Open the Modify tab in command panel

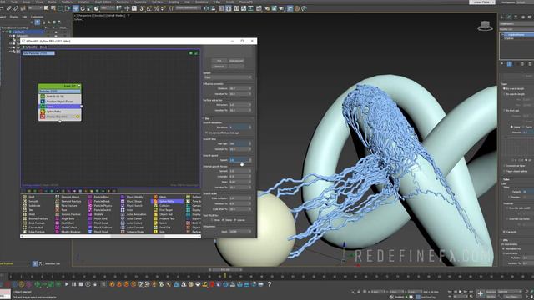tap(509, 17)
